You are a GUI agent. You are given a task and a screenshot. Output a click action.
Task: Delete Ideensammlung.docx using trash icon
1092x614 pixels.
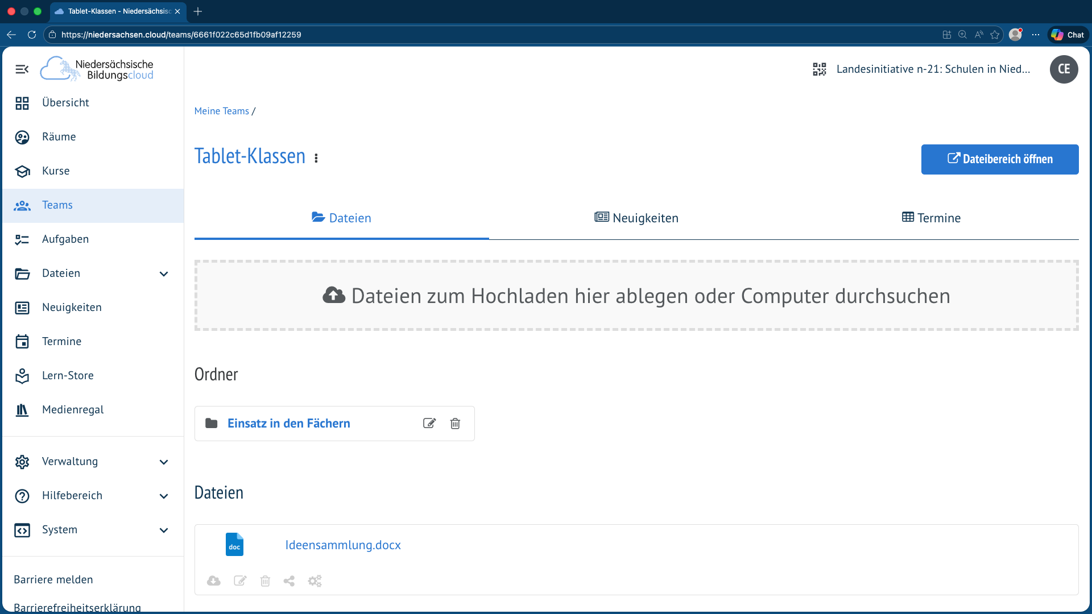click(x=265, y=580)
